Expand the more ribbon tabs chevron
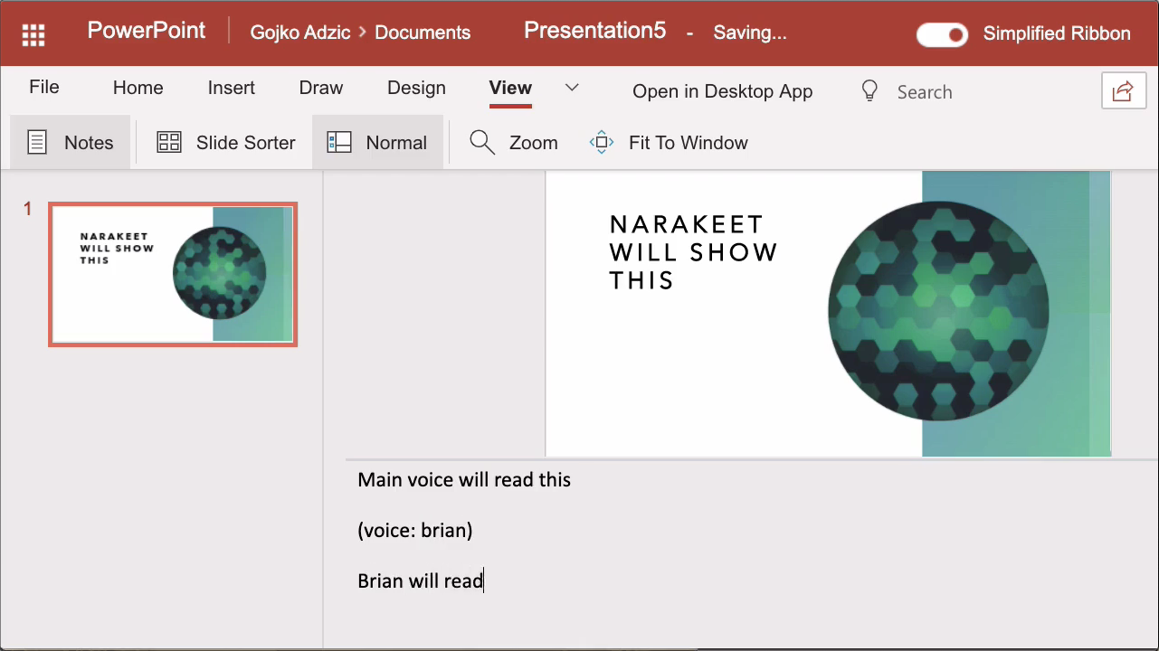This screenshot has height=651, width=1159. point(572,88)
